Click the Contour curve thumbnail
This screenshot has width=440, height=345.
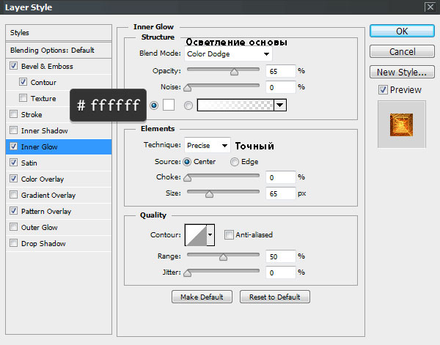click(x=196, y=235)
